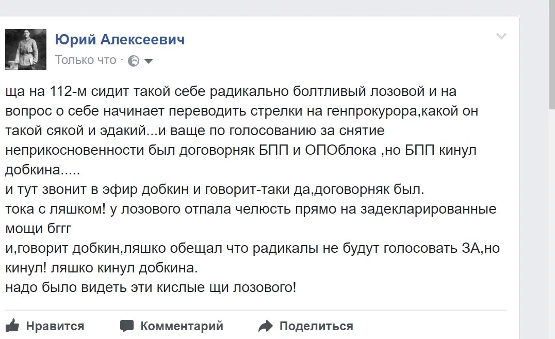Click the first line mentioning 112-м

pyautogui.click(x=231, y=91)
